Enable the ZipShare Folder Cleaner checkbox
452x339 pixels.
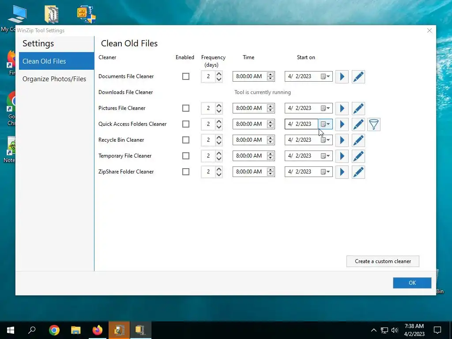click(186, 172)
